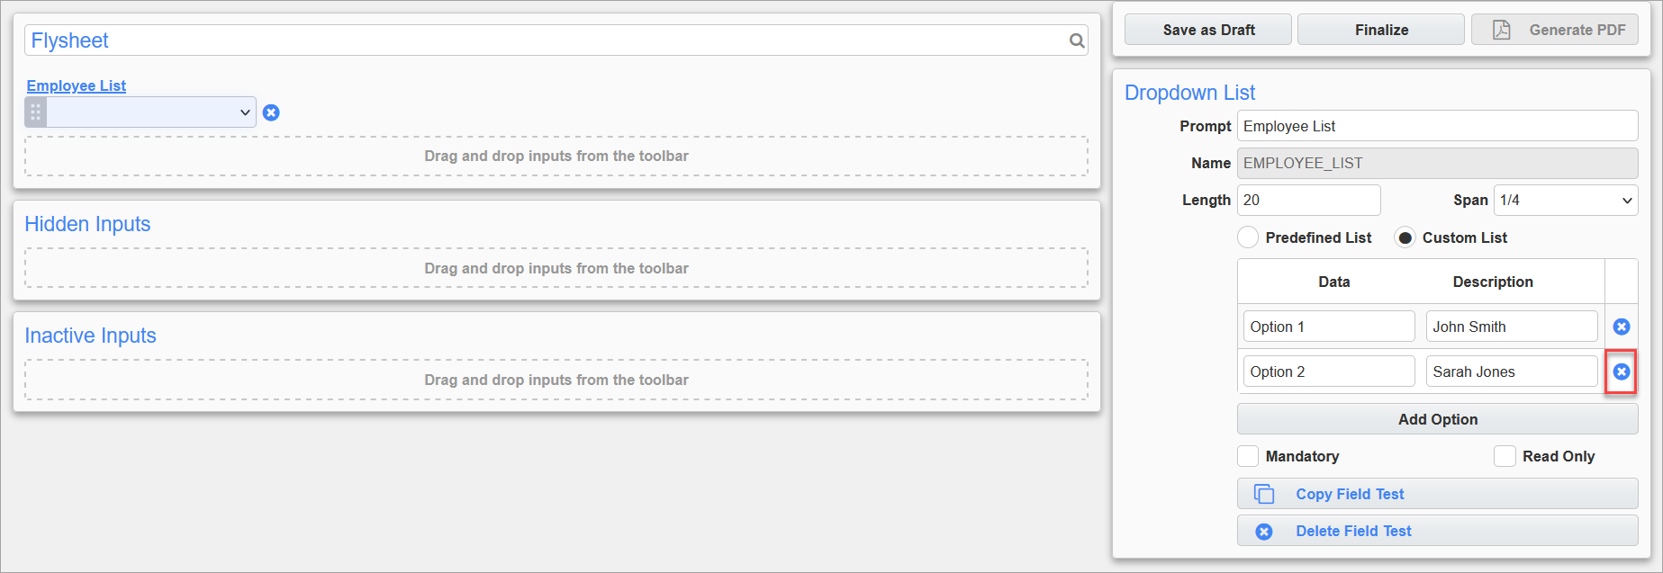Click the Save as Draft button
This screenshot has height=573, width=1663.
1207,30
